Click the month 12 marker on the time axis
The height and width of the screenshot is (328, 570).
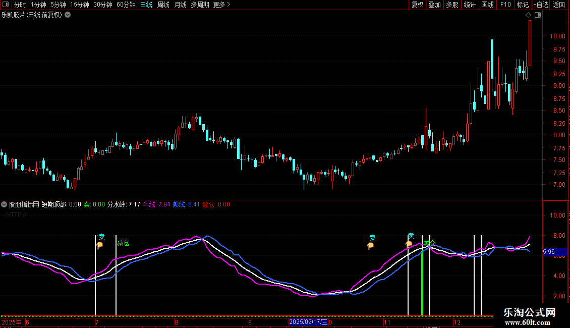point(457,322)
